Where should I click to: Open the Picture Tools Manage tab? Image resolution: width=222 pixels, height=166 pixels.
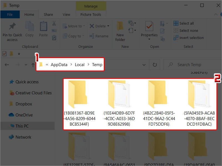[x=91, y=6]
